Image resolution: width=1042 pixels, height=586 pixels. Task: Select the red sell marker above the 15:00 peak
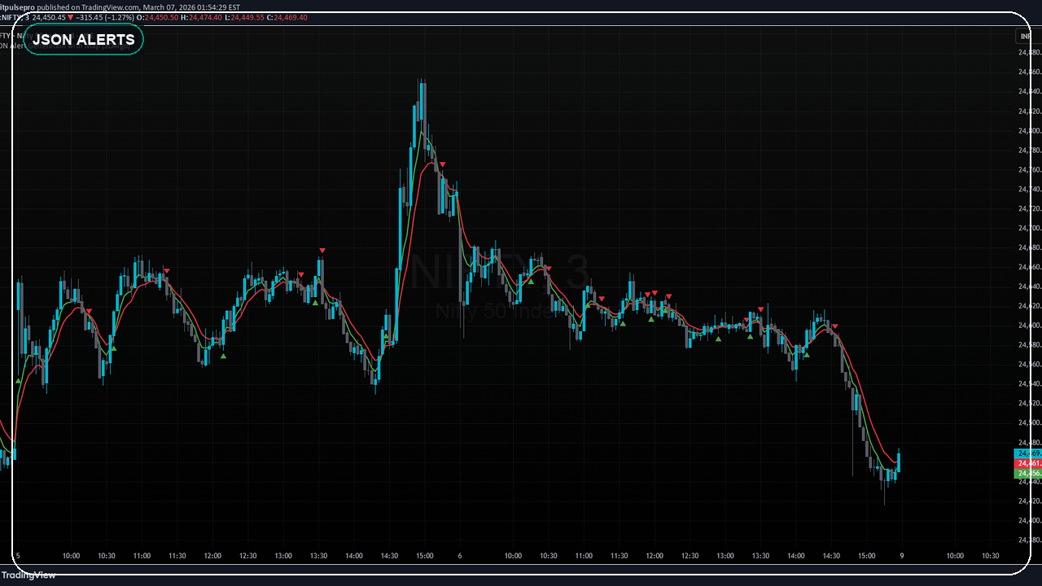pos(442,164)
